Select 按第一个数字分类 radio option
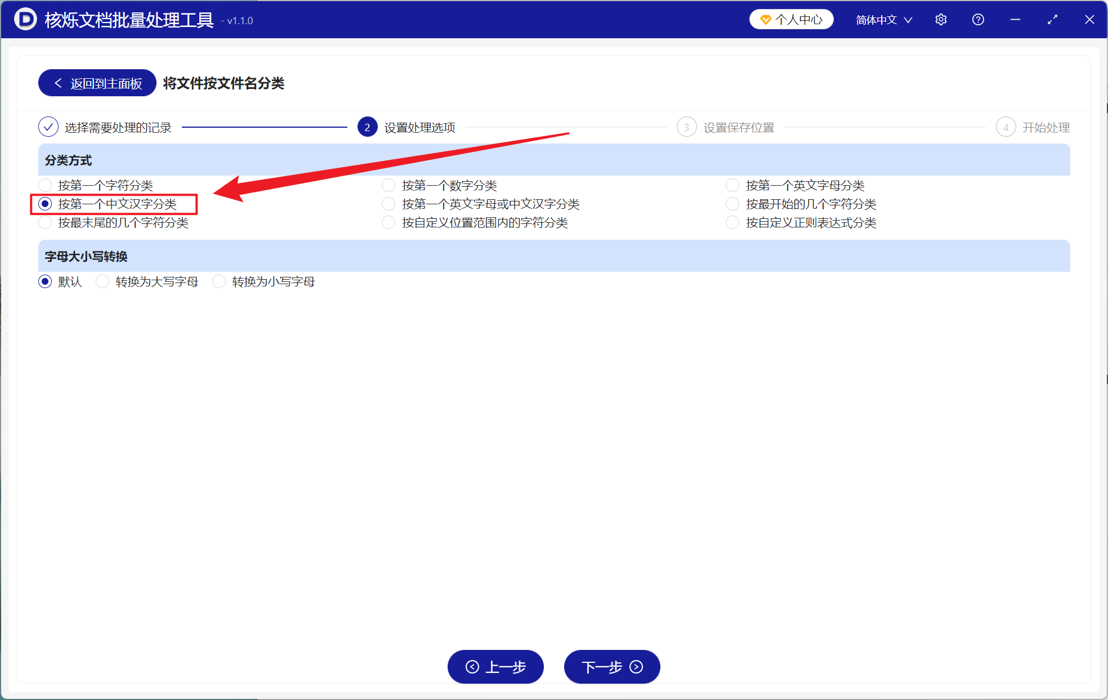 click(x=388, y=185)
